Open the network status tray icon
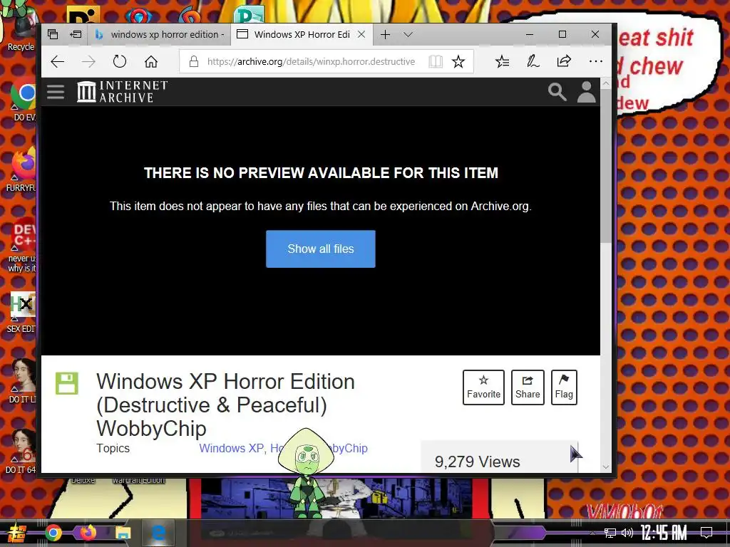Image resolution: width=730 pixels, height=547 pixels. 610,533
